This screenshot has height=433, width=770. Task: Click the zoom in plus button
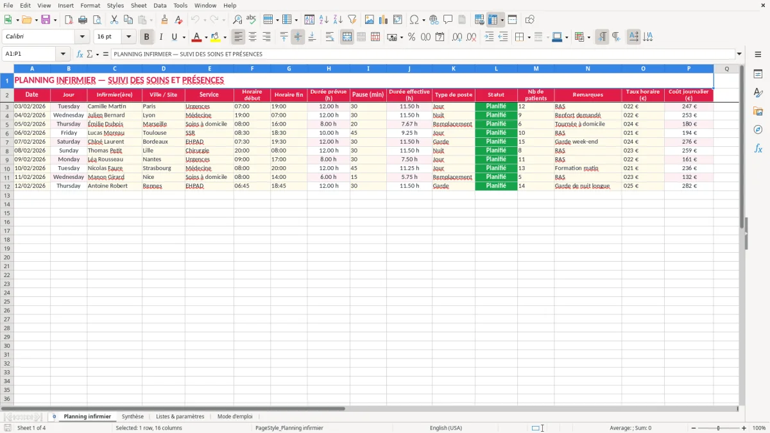(x=744, y=428)
